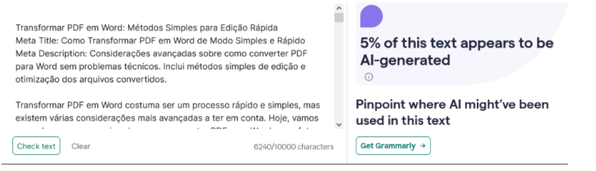Screen dimensions: 596x171
Task: Click the info icon under AI-generated result
Action: (x=369, y=77)
